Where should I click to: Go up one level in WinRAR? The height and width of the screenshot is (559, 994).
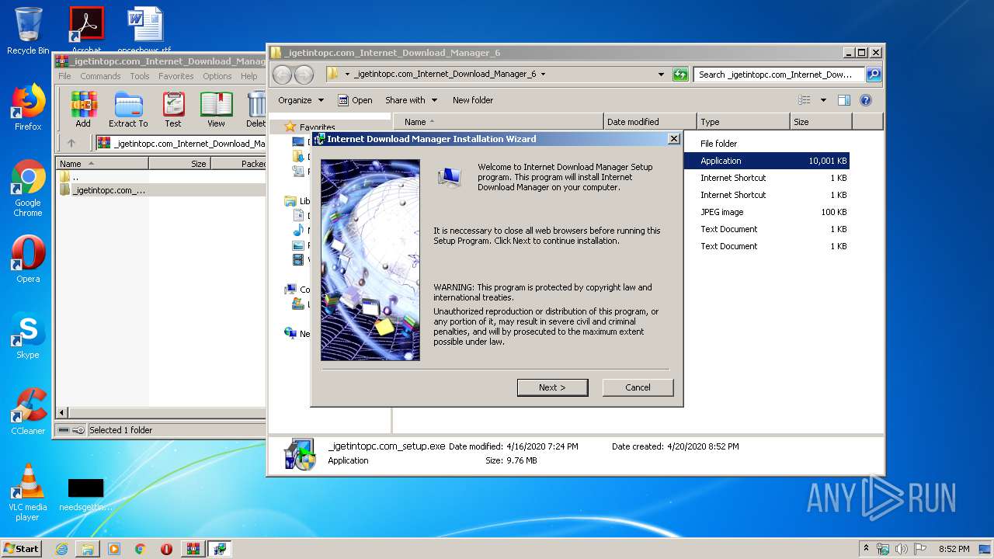coord(71,143)
